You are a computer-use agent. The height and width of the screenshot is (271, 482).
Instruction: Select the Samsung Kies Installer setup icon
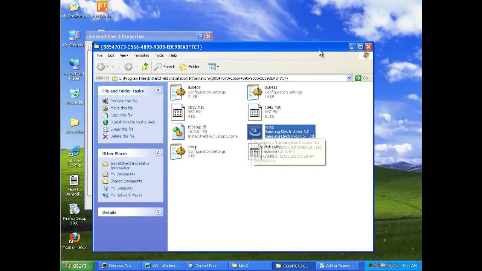(x=255, y=132)
